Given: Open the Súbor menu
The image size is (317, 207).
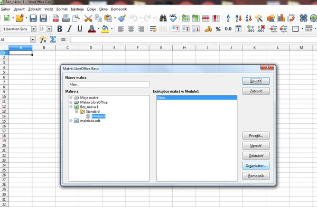Looking at the screenshot, I should pos(5,9).
